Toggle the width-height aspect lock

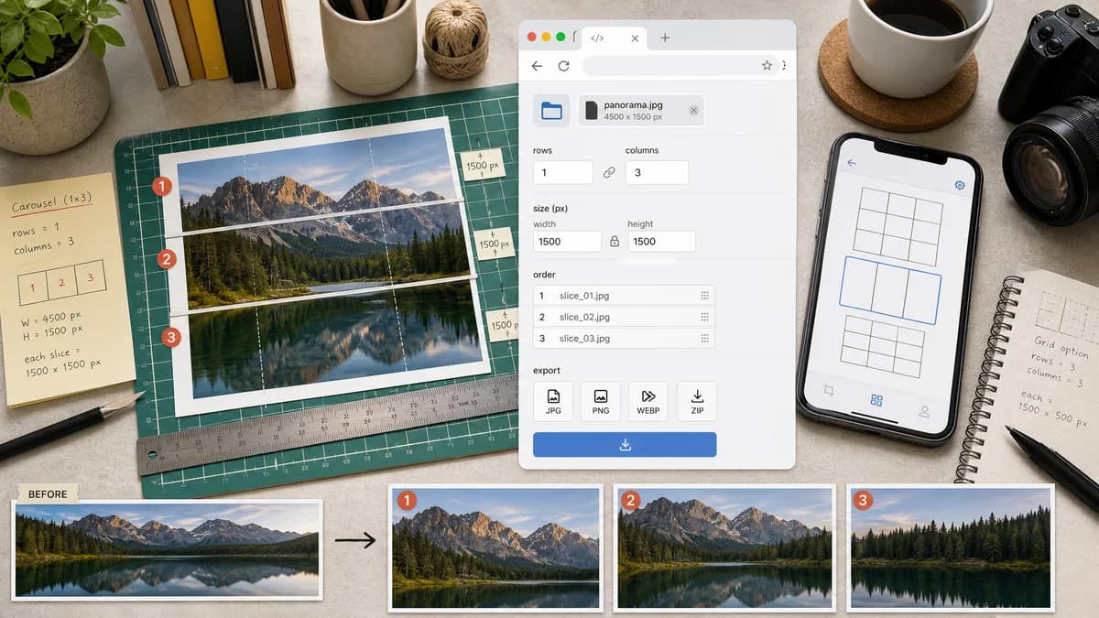[x=615, y=242]
